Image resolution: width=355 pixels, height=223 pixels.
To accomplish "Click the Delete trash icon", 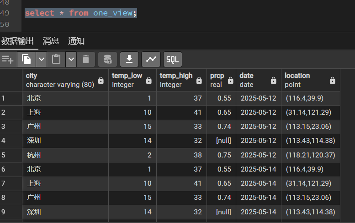I will click(x=86, y=60).
